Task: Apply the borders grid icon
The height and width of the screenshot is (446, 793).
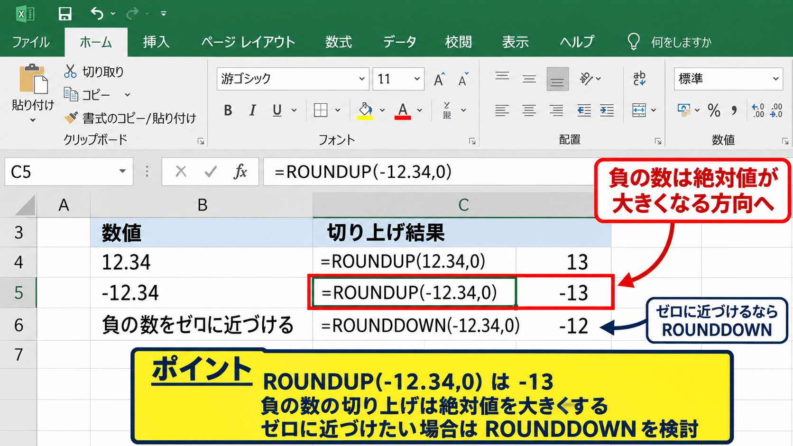Action: coord(321,110)
